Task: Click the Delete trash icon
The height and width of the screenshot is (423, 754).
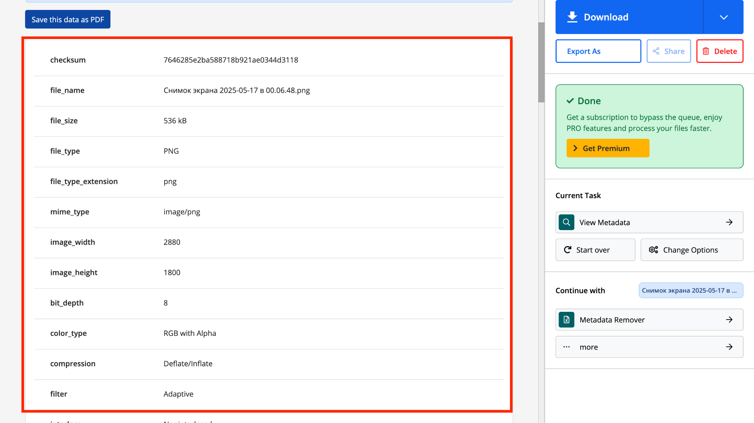Action: point(706,51)
